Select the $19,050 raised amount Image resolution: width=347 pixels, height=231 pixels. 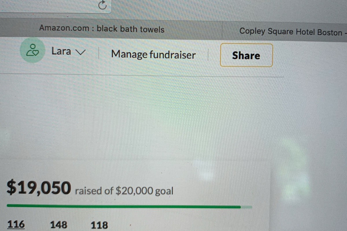coord(38,187)
